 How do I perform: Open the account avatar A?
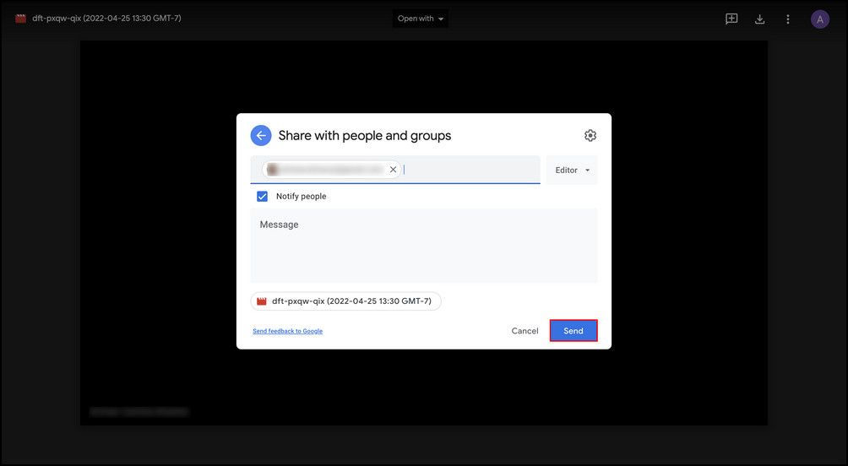pos(820,19)
